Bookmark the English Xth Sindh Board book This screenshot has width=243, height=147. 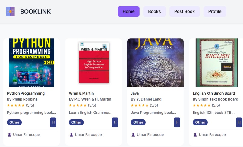tap(239, 122)
